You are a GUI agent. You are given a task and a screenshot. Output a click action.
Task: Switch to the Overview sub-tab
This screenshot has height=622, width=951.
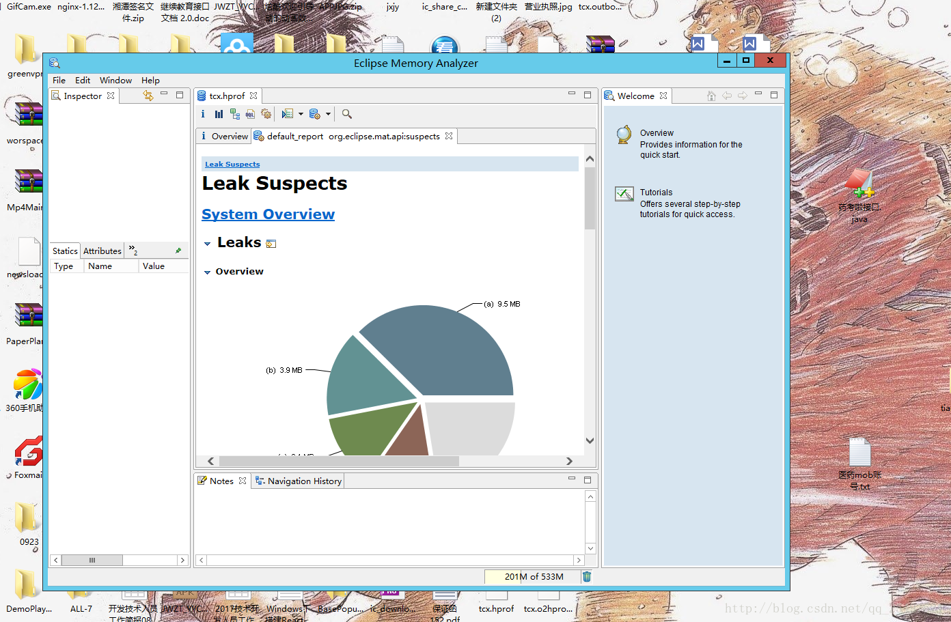point(225,136)
